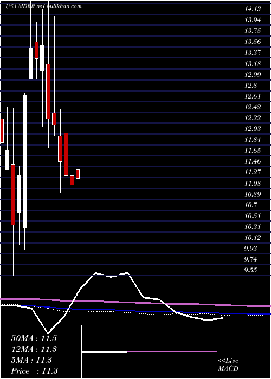Click the 11.84 price axis label
The width and height of the screenshot is (271, 379).
coord(253,140)
